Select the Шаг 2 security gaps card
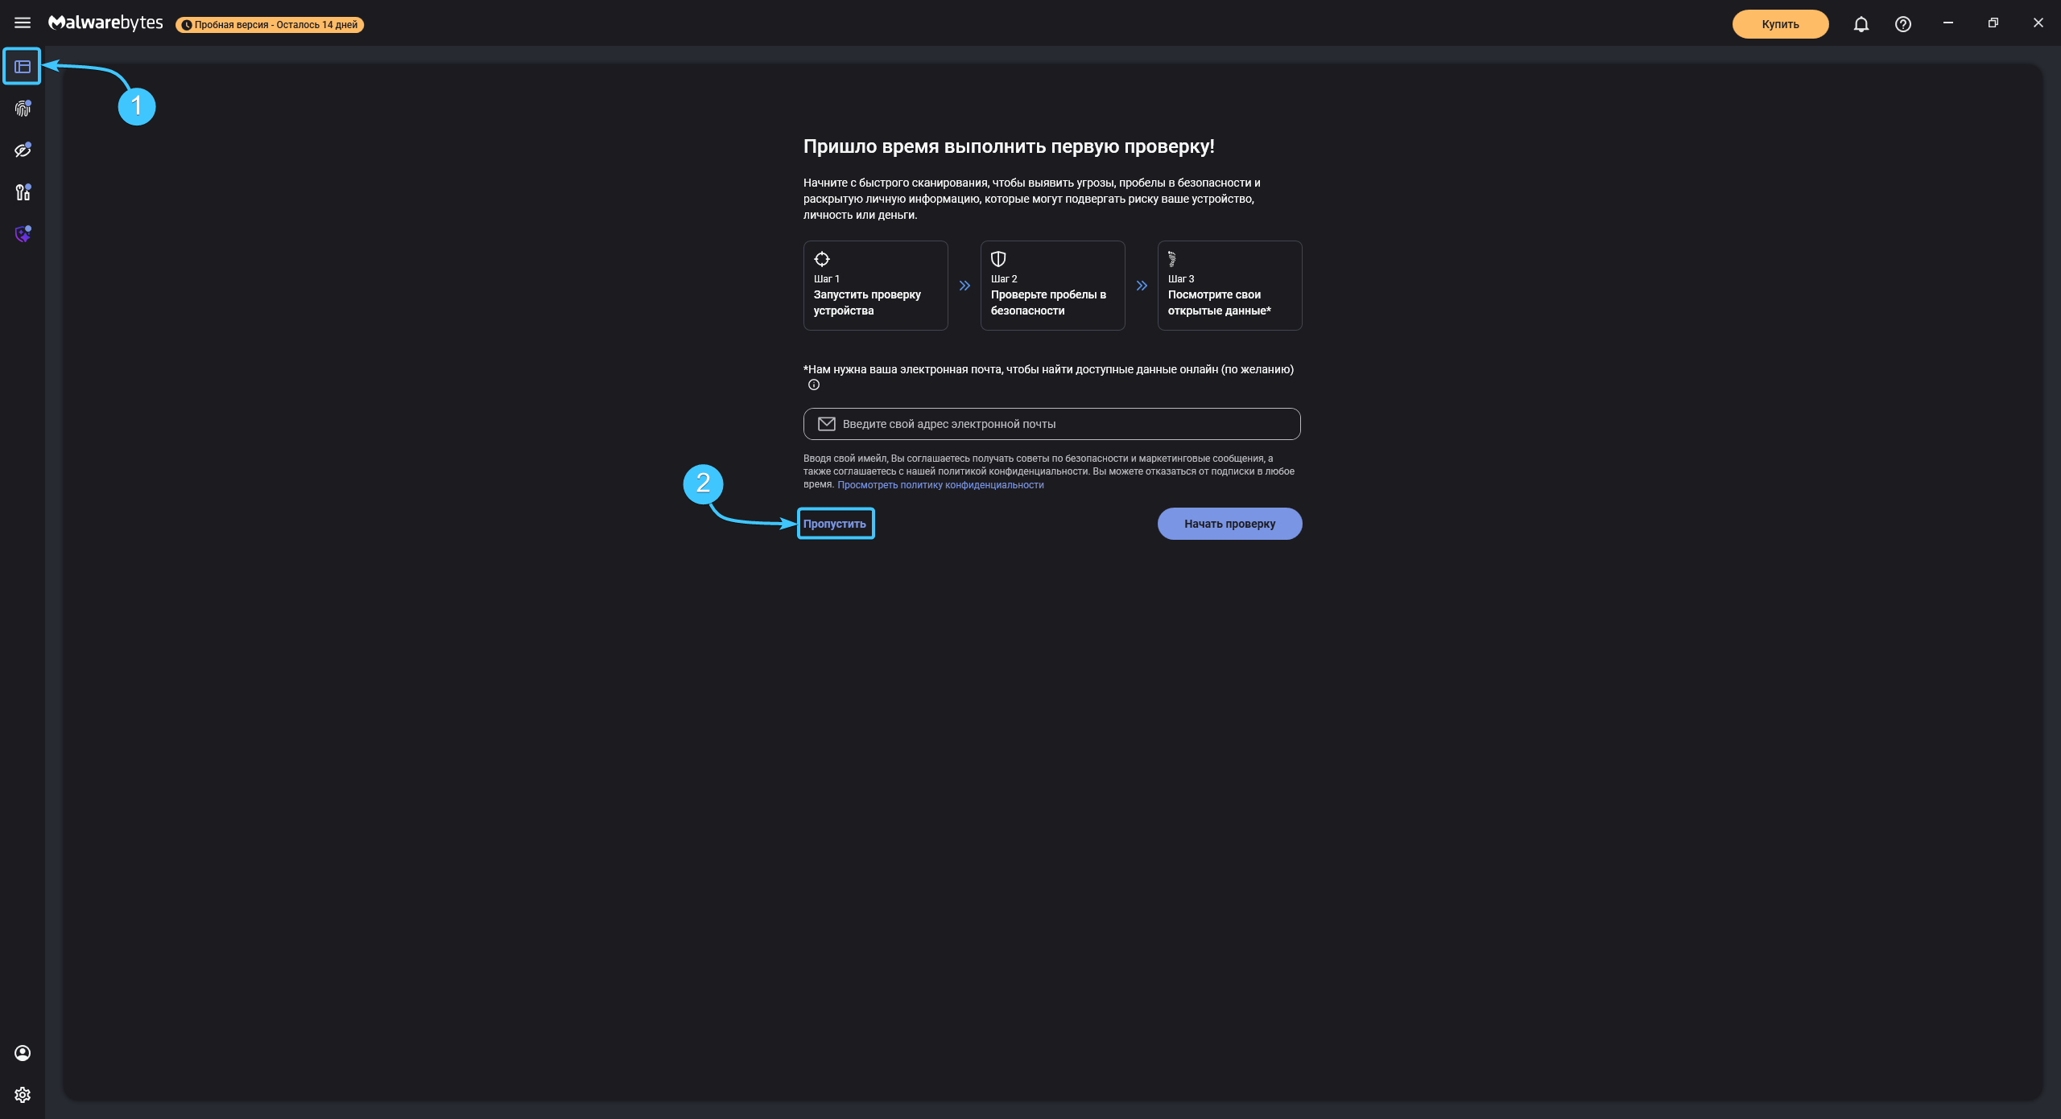2061x1119 pixels. 1052,286
